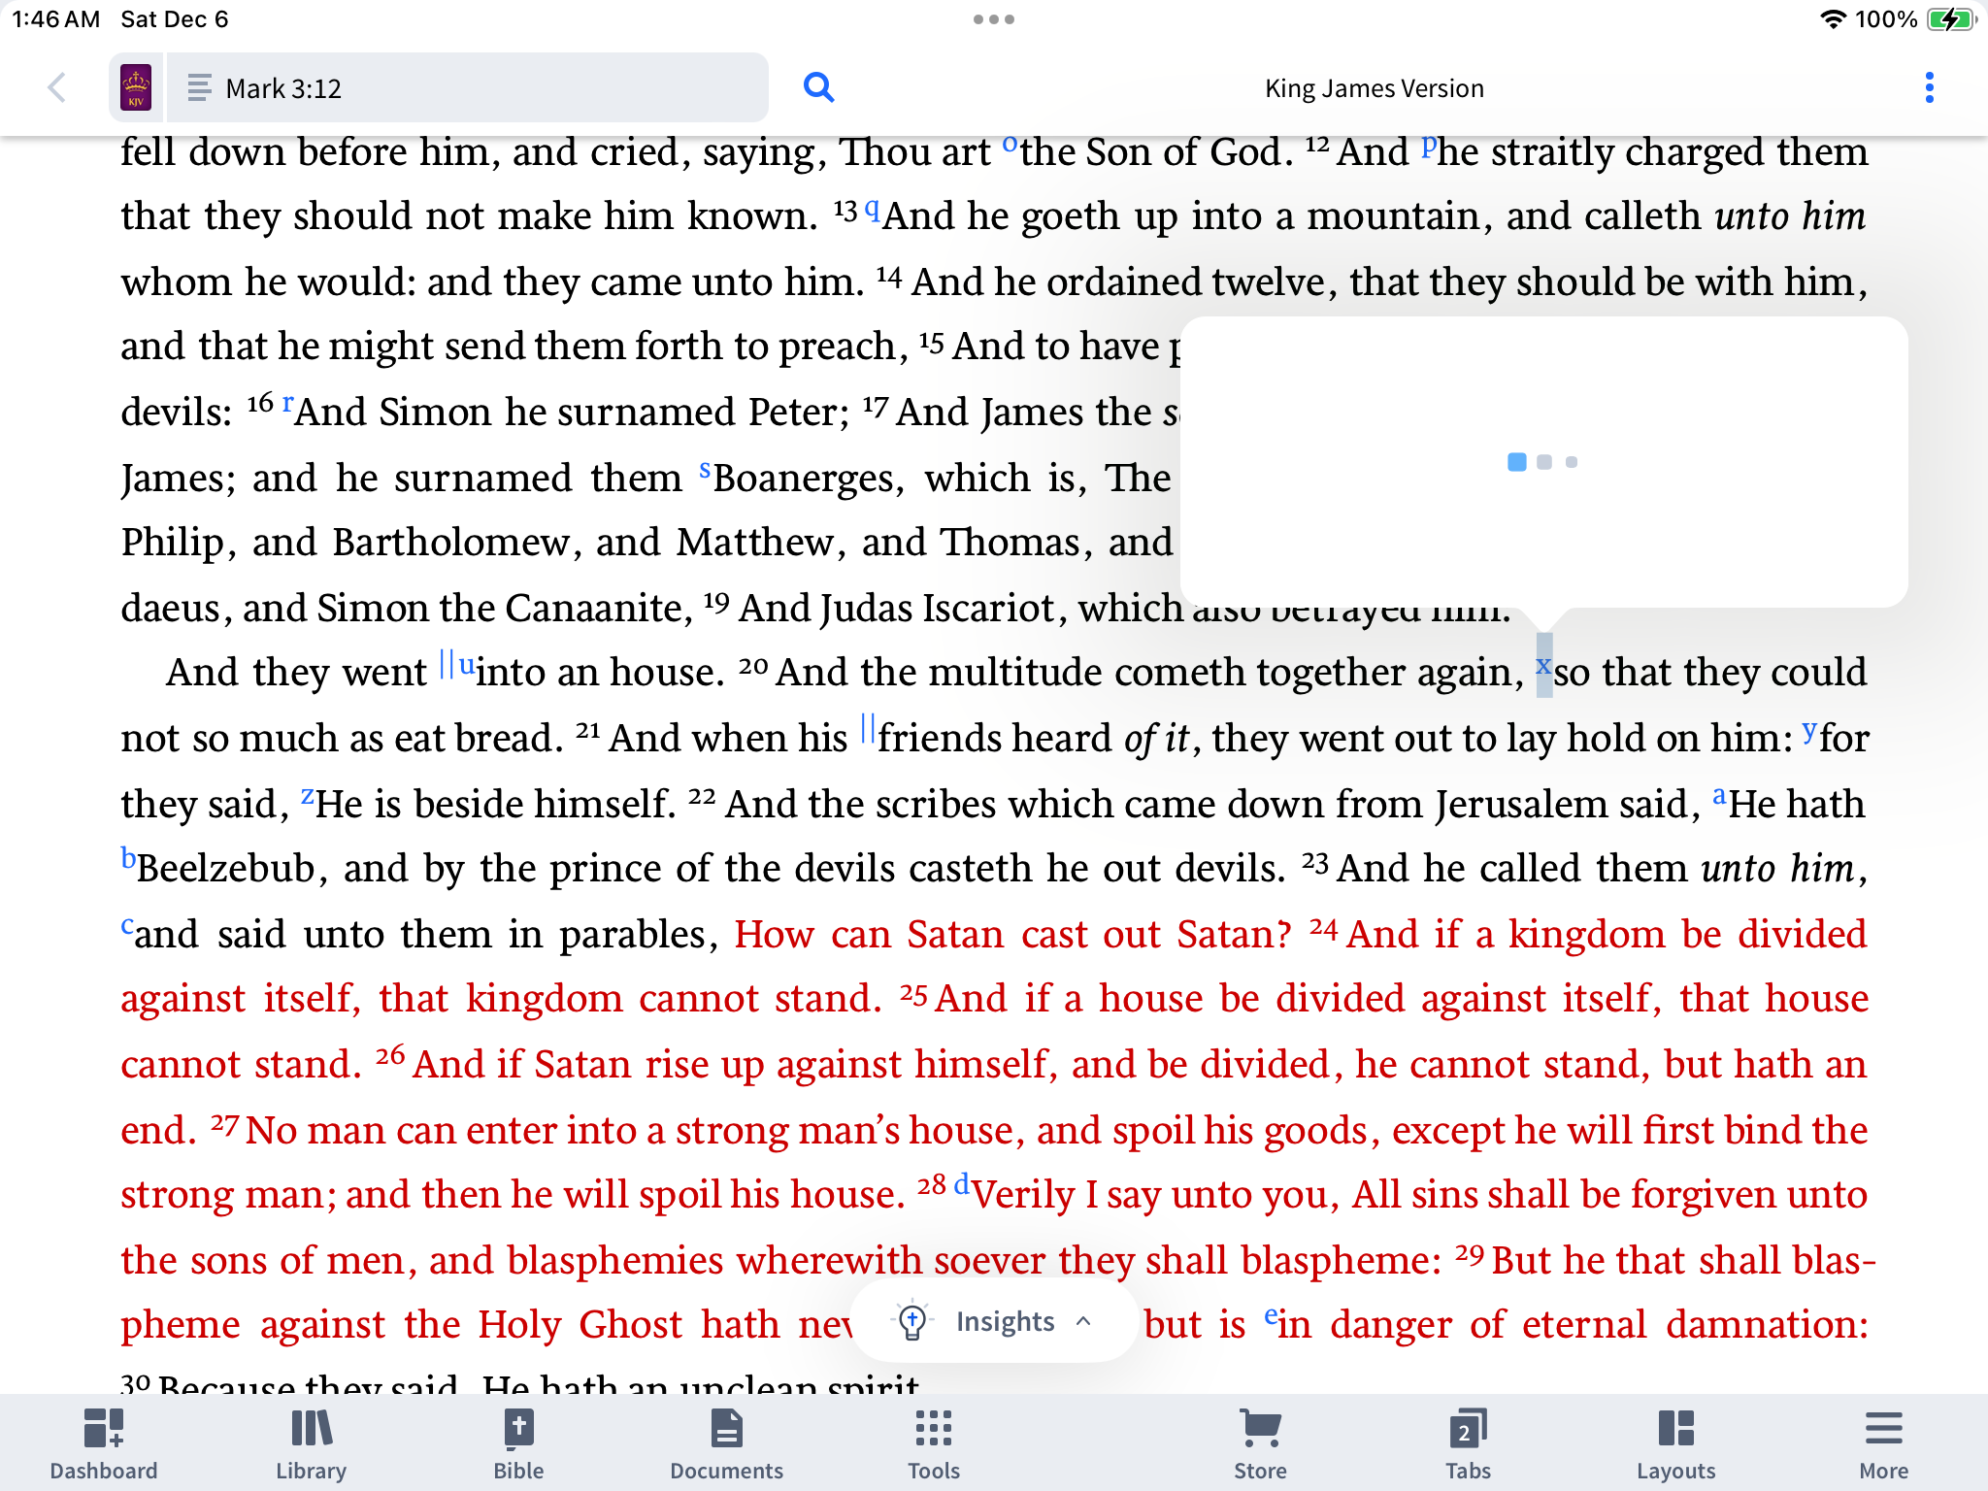The width and height of the screenshot is (1988, 1491).
Task: Tap the King James Version title
Action: pyautogui.click(x=1374, y=88)
